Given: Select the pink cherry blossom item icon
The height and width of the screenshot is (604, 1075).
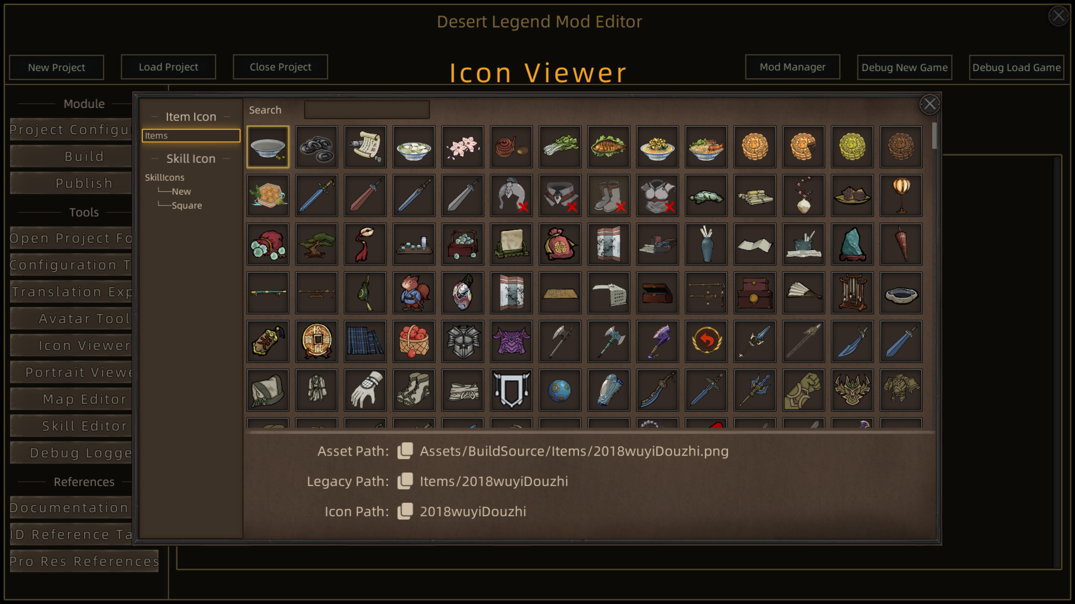Looking at the screenshot, I should click(x=462, y=147).
